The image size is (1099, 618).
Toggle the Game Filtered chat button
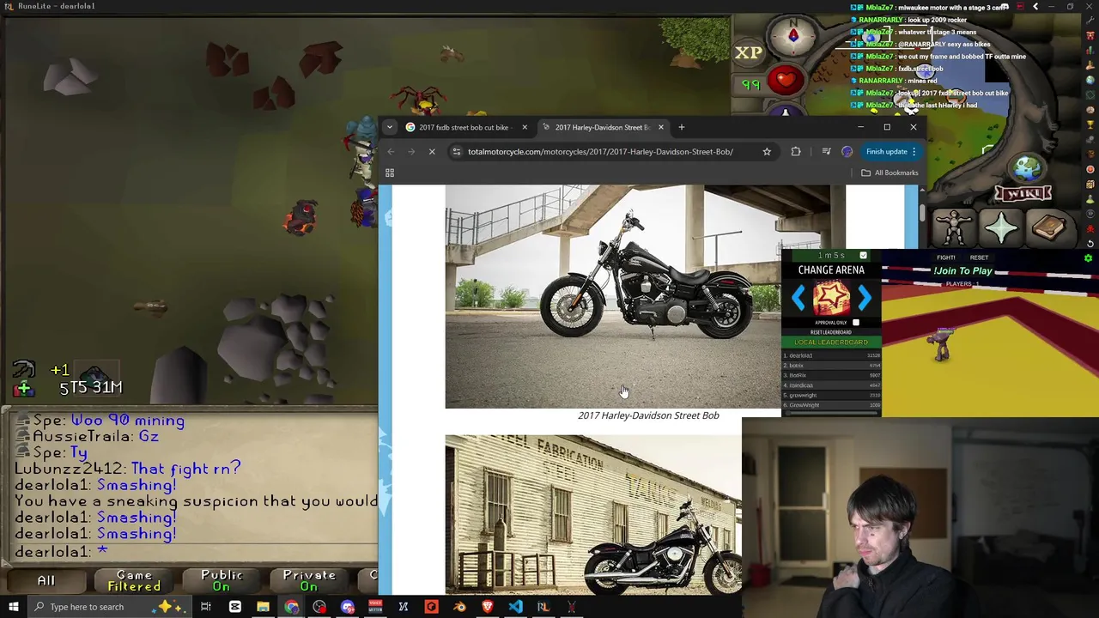(x=134, y=581)
